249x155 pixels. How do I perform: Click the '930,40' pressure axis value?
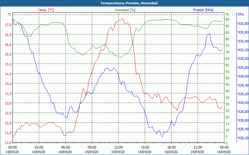point(243,41)
